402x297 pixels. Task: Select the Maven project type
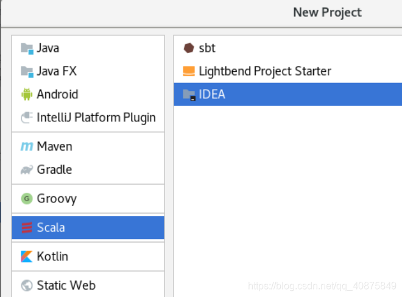[88, 146]
